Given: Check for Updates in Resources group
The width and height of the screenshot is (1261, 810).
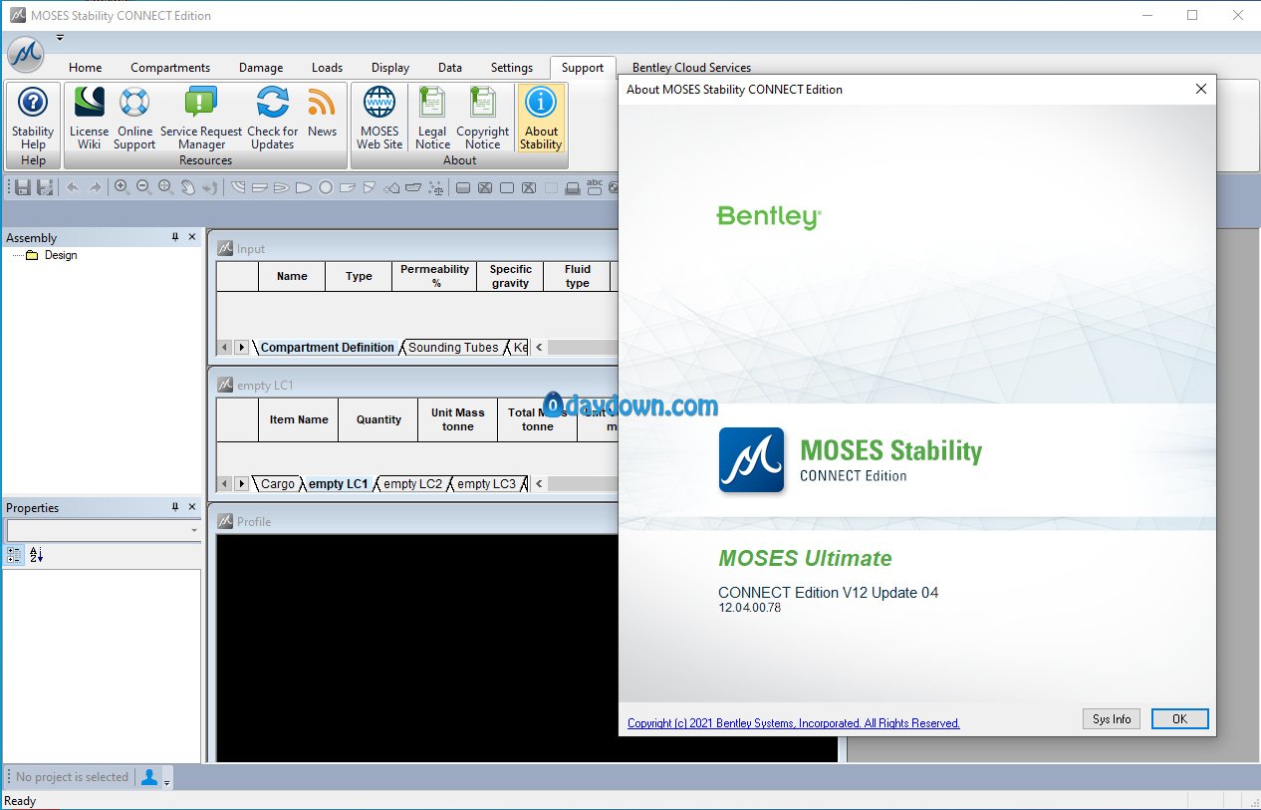Looking at the screenshot, I should pyautogui.click(x=272, y=117).
